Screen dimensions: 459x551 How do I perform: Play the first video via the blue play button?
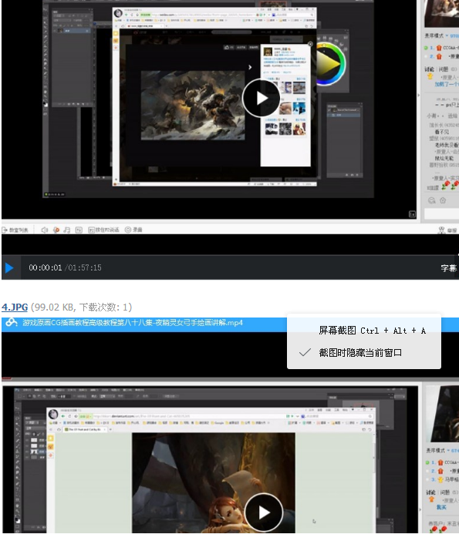coord(9,267)
